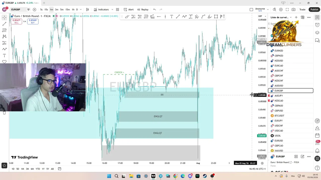Select BTCUSDT in the watchlist
Image resolution: width=321 pixels, height=180 pixels.
(291, 116)
